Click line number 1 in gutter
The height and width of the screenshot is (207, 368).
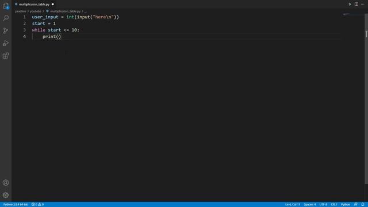(x=24, y=17)
